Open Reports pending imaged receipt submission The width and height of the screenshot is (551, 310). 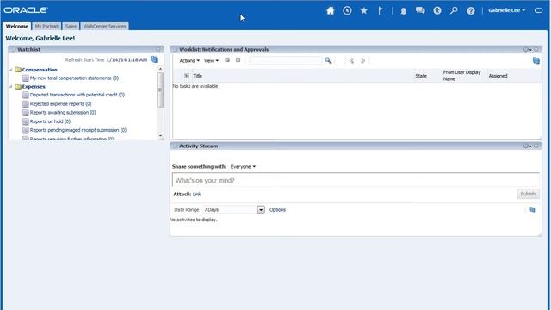pos(78,130)
